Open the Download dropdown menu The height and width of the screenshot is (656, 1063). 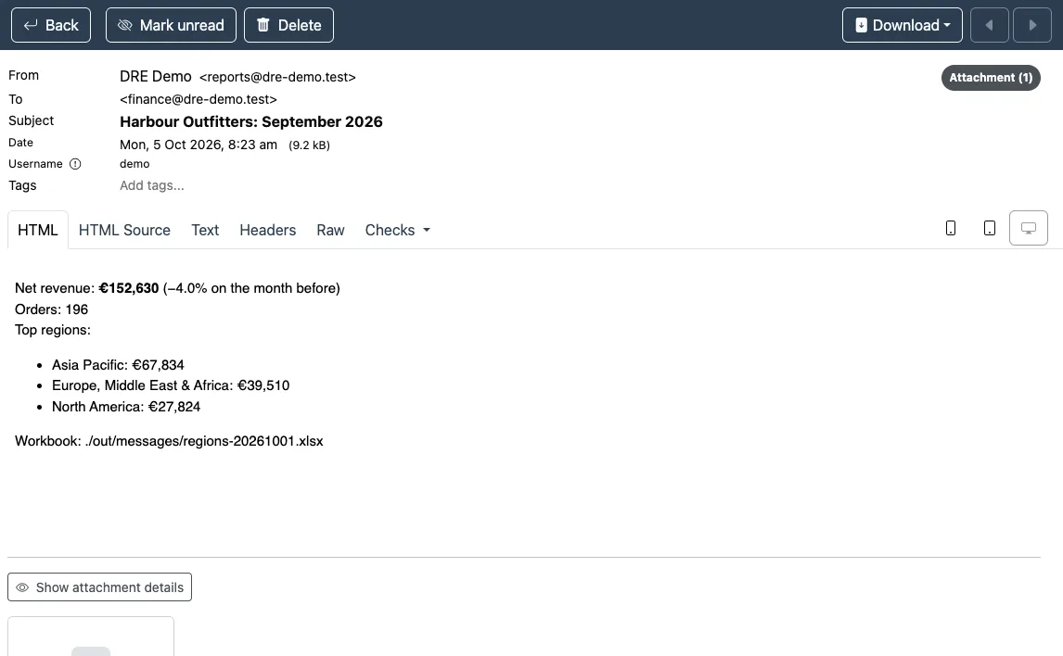coord(903,25)
